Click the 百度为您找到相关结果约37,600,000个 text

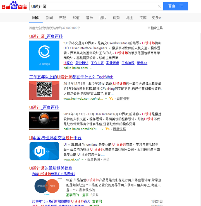(55, 28)
